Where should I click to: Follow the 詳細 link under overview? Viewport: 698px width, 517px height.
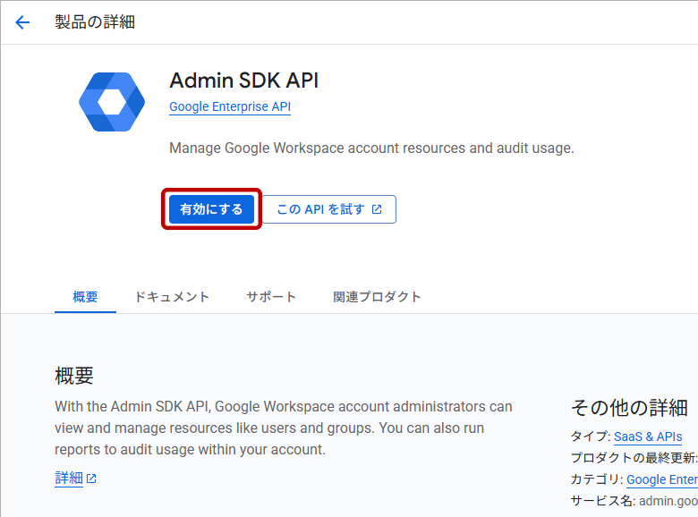[69, 478]
